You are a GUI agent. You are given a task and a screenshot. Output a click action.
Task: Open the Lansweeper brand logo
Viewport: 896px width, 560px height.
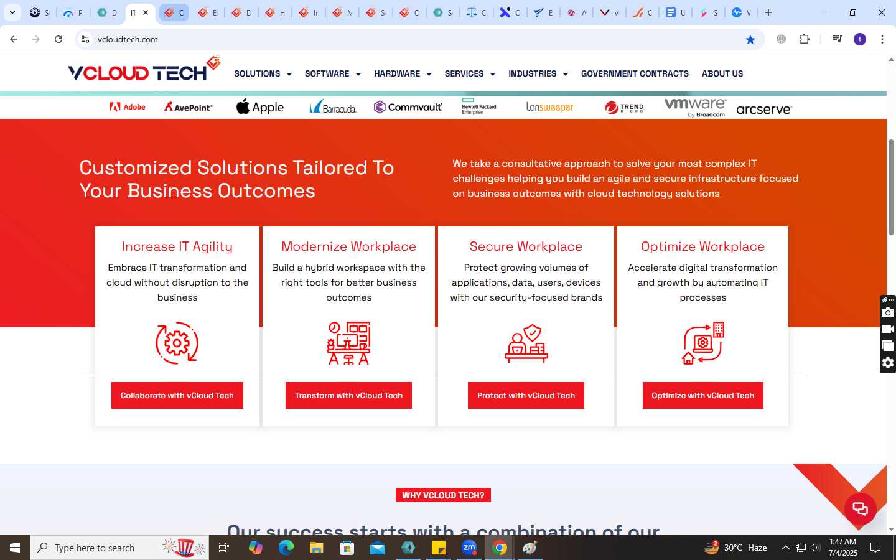[550, 107]
